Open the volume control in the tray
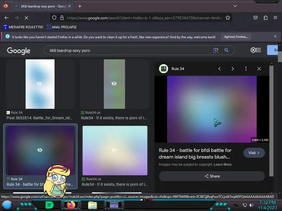This screenshot has width=282, height=211. pos(251,205)
